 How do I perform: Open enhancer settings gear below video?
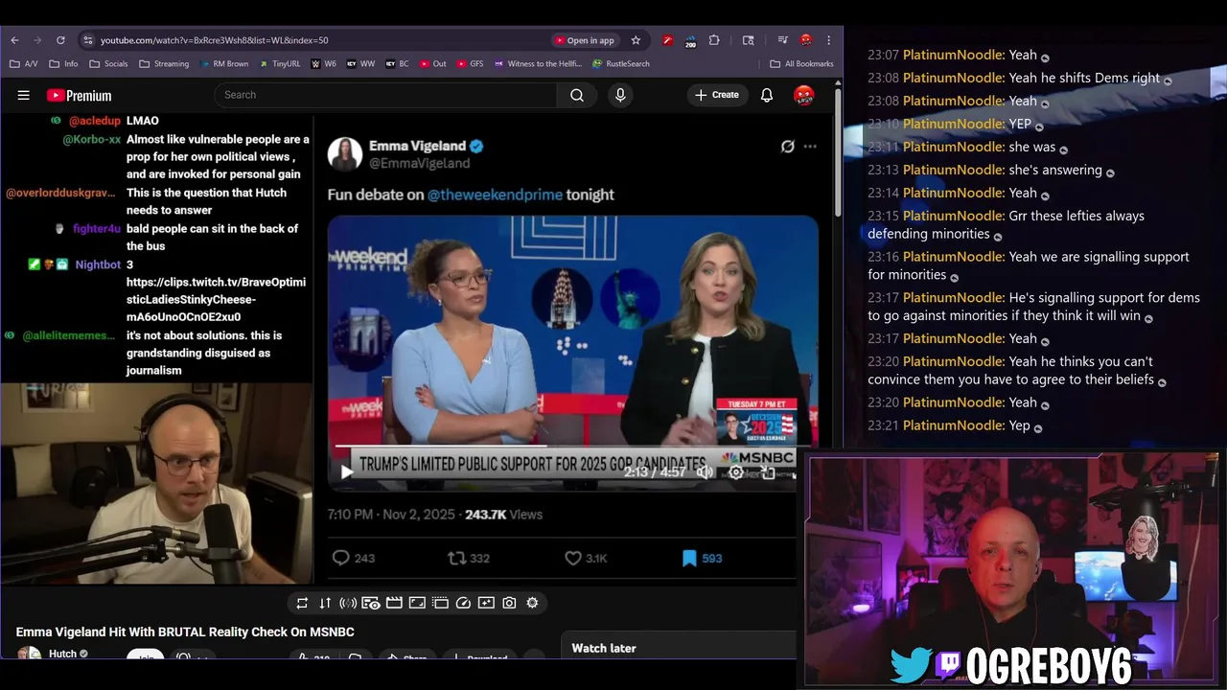pos(532,603)
